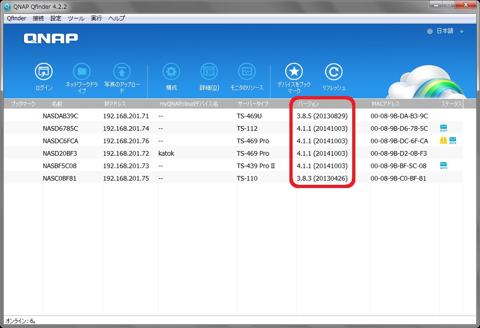
Task: Click server type TS-439 Pro II
Action: [256, 166]
